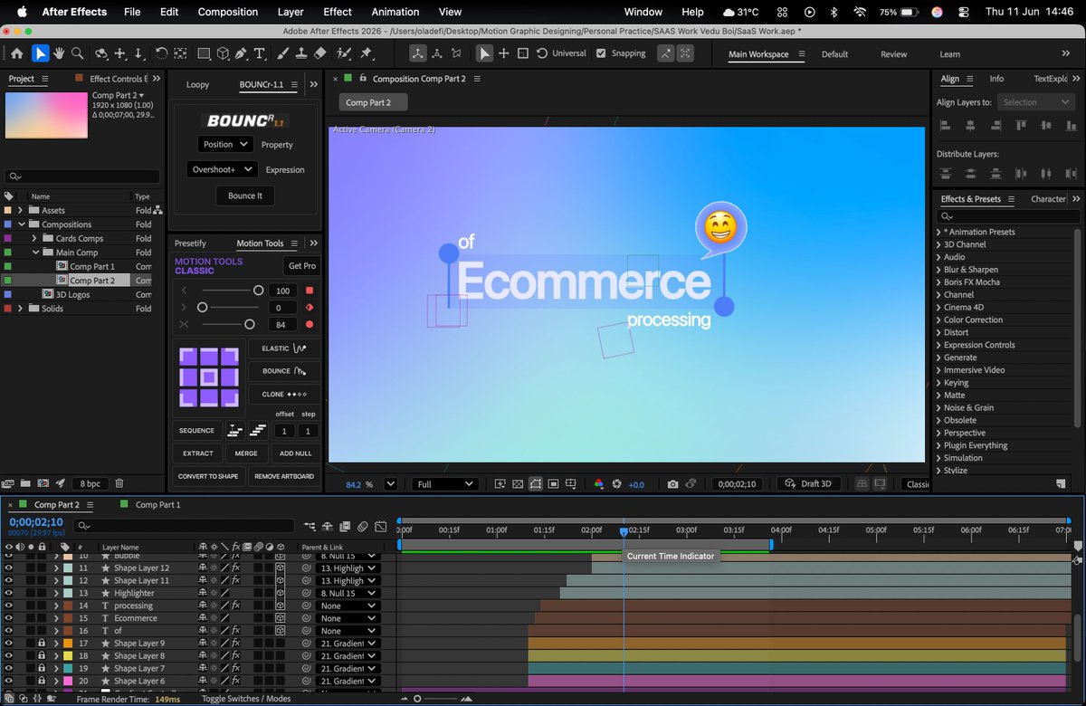Collapse the Main Comp folder
The image size is (1086, 706).
35,253
